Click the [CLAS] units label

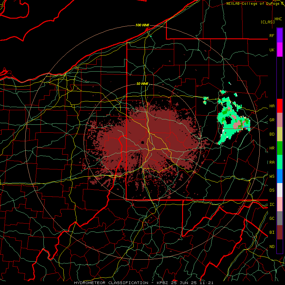coord(268,22)
